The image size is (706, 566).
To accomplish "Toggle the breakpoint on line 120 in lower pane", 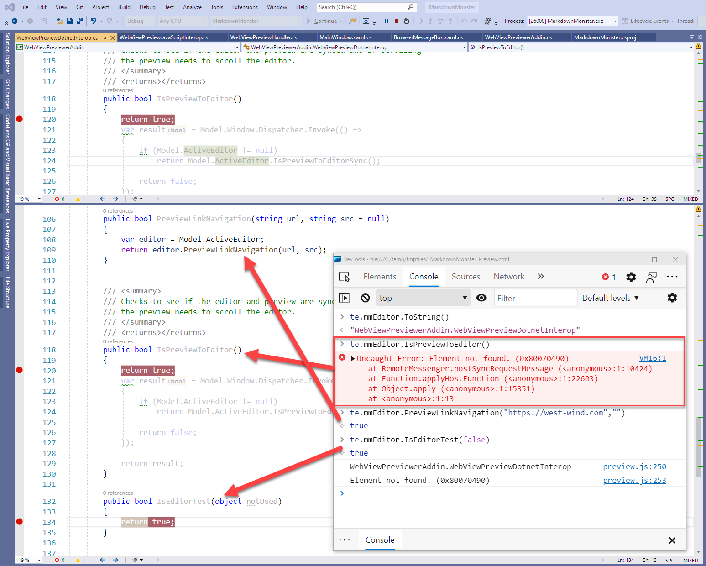I will 19,370.
